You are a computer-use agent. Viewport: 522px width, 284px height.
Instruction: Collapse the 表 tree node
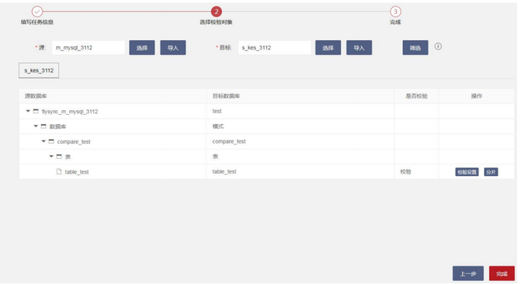pos(52,157)
